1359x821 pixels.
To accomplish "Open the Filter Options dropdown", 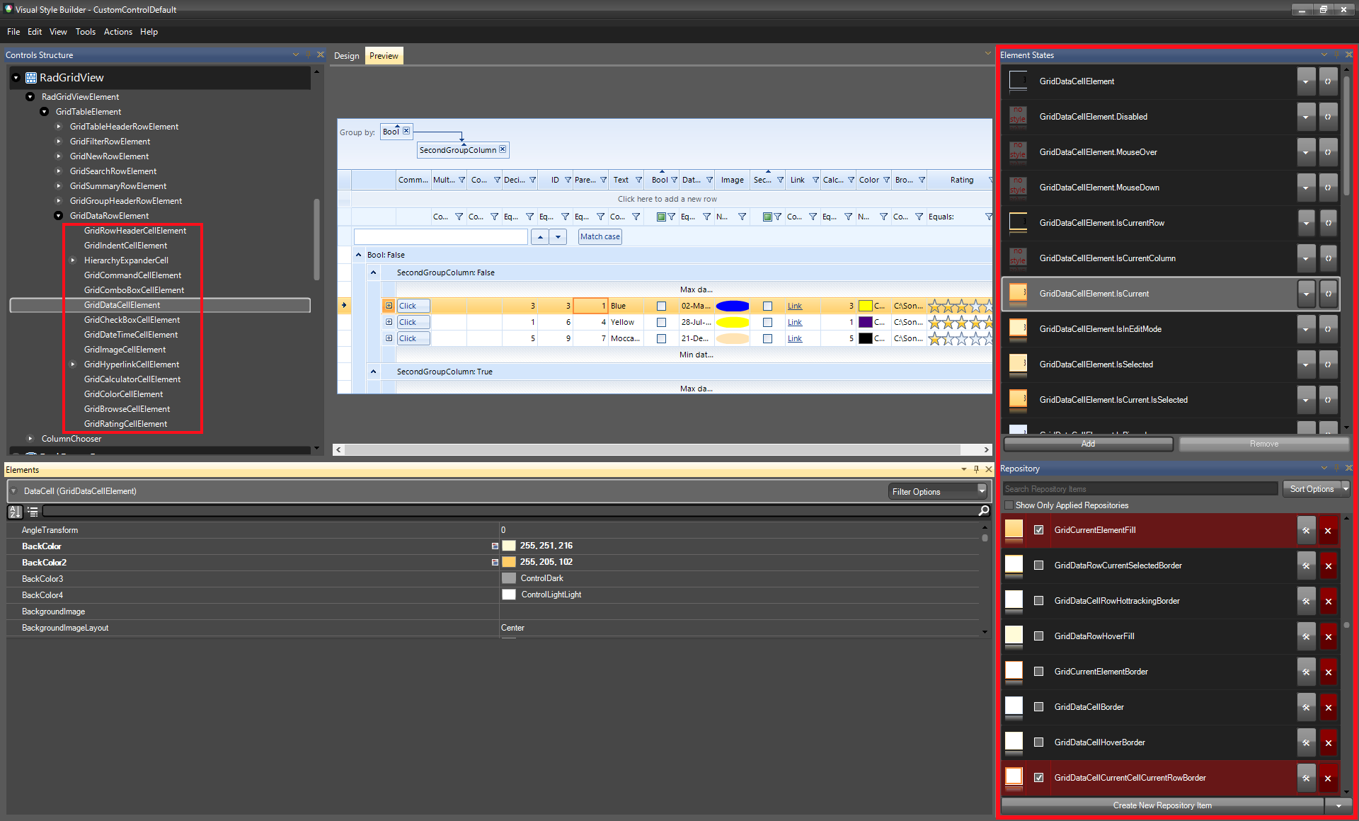I will (x=982, y=491).
